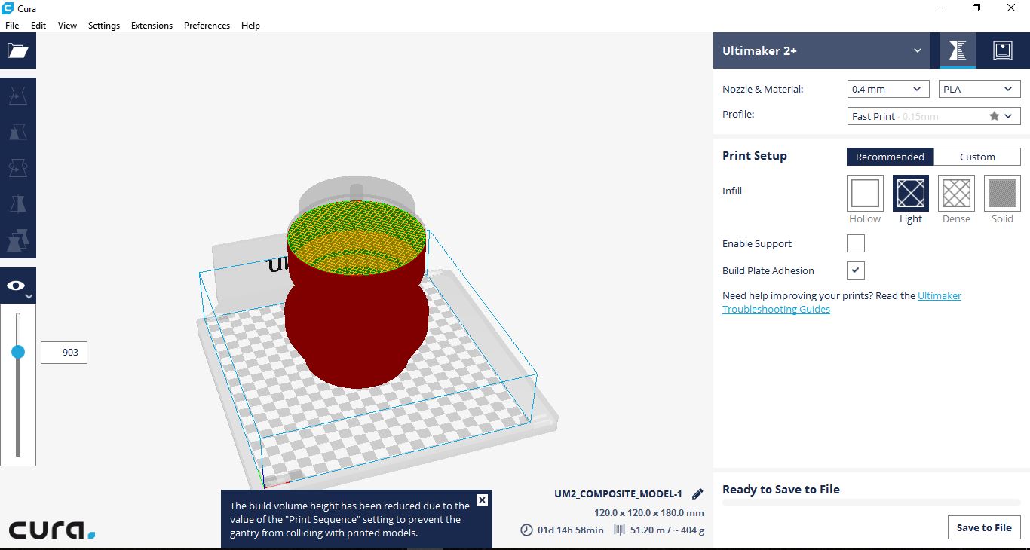
Task: Click the filament length icon
Action: (x=619, y=530)
